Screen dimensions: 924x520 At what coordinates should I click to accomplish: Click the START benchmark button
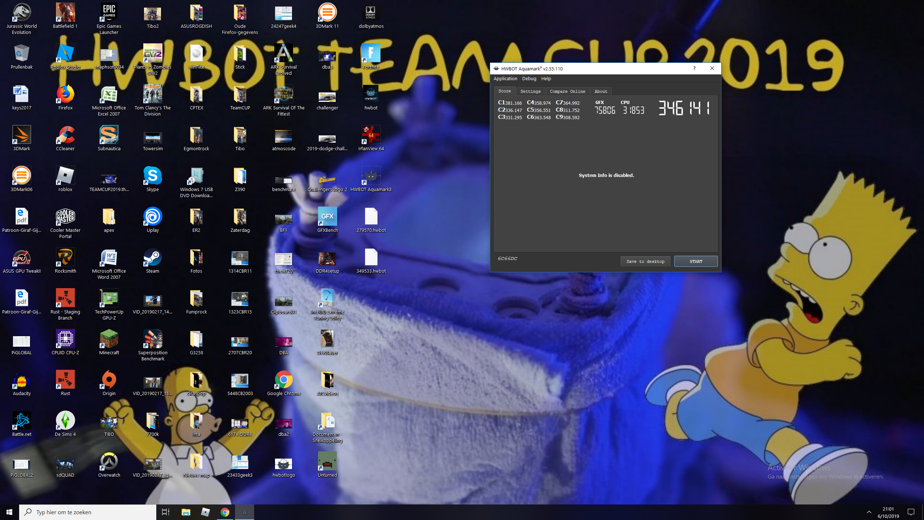coord(696,261)
